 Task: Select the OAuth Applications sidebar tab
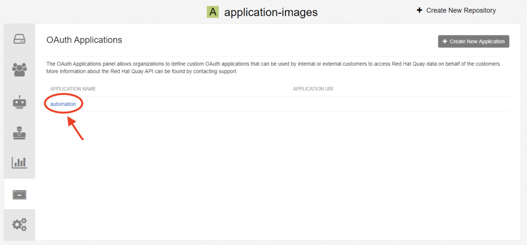[20, 194]
